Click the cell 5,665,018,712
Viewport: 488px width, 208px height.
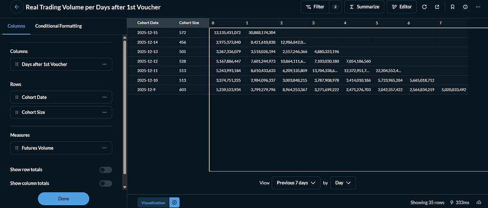click(422, 80)
